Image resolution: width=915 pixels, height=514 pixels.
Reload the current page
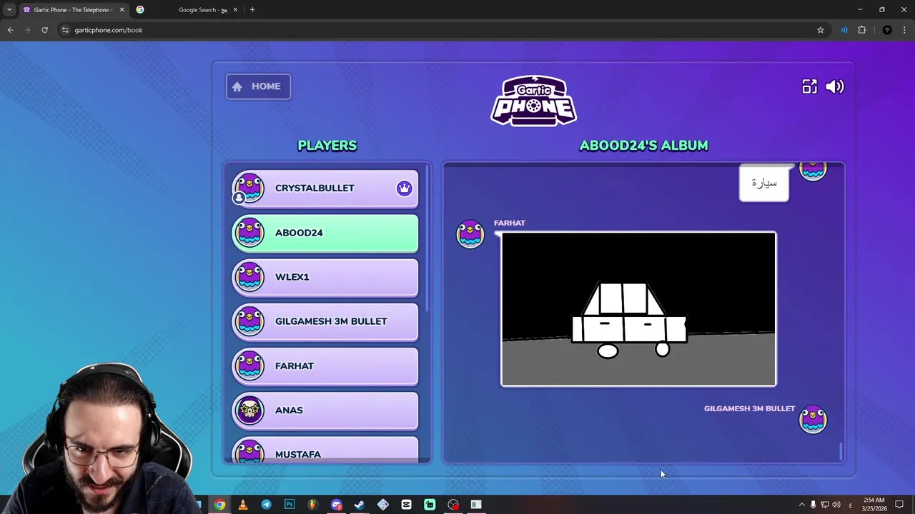click(x=44, y=30)
